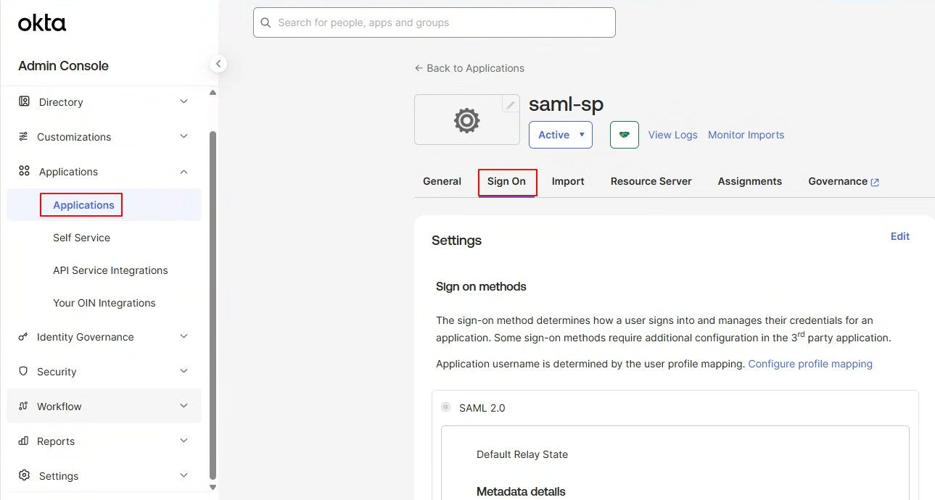Click the search magnifier icon
The width and height of the screenshot is (935, 500).
coord(265,22)
